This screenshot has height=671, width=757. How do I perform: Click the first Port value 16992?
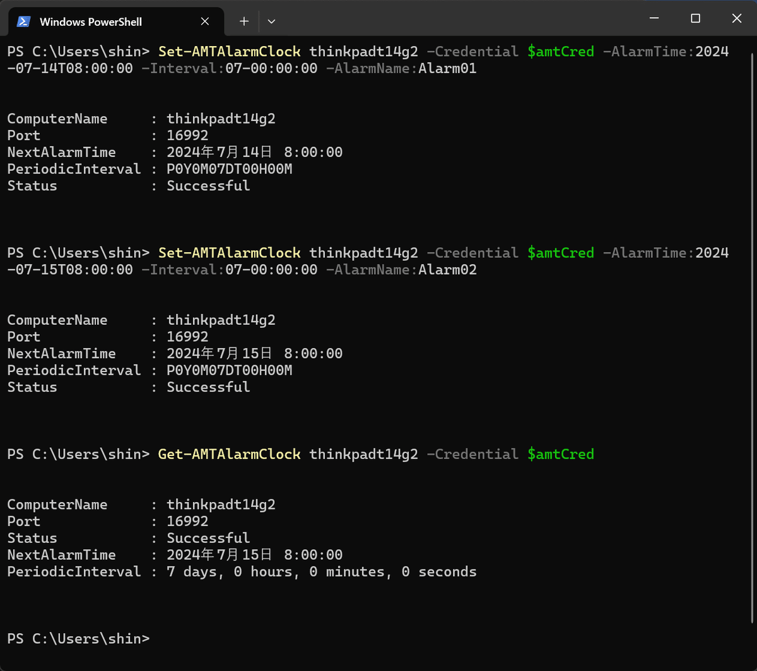click(x=187, y=136)
